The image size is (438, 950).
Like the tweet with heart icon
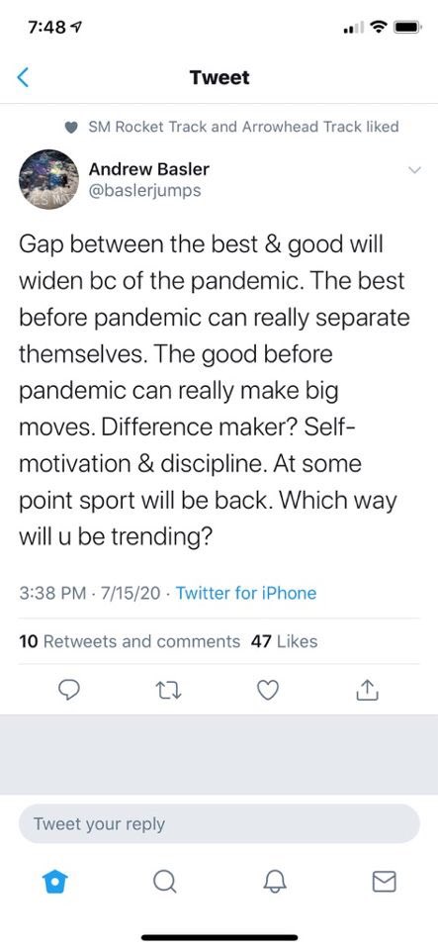coord(269,690)
